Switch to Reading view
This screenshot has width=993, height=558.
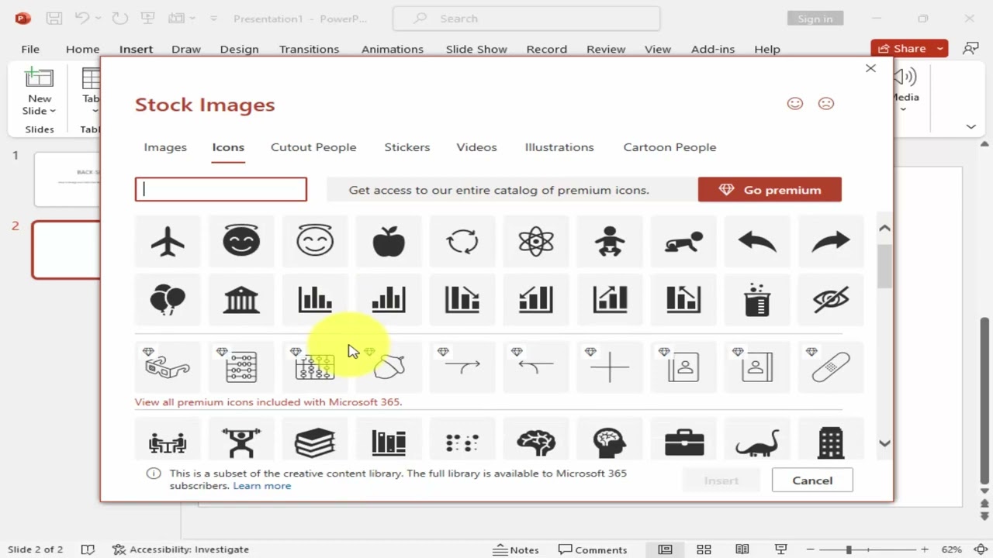point(742,549)
